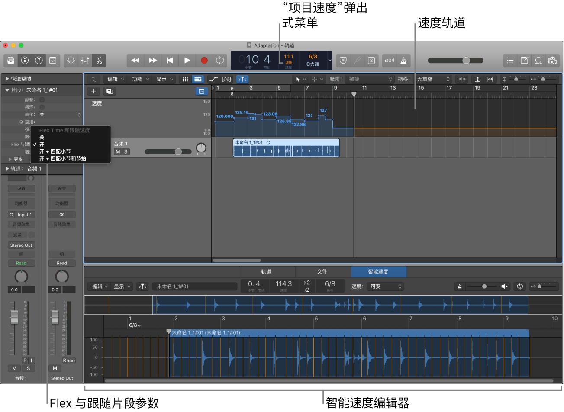Image resolution: width=564 pixels, height=412 pixels.
Task: Open the list editors icon at top right
Action: pos(510,61)
